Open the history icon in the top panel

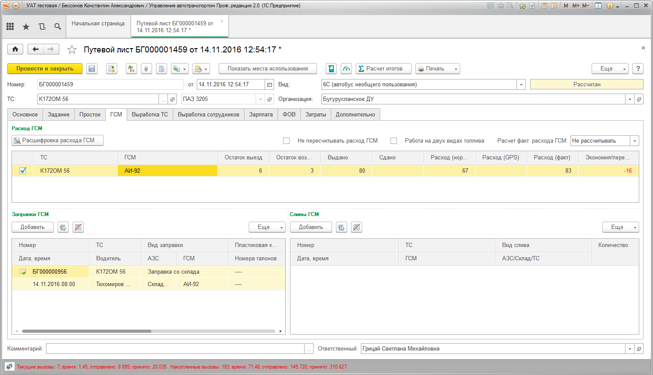42,27
